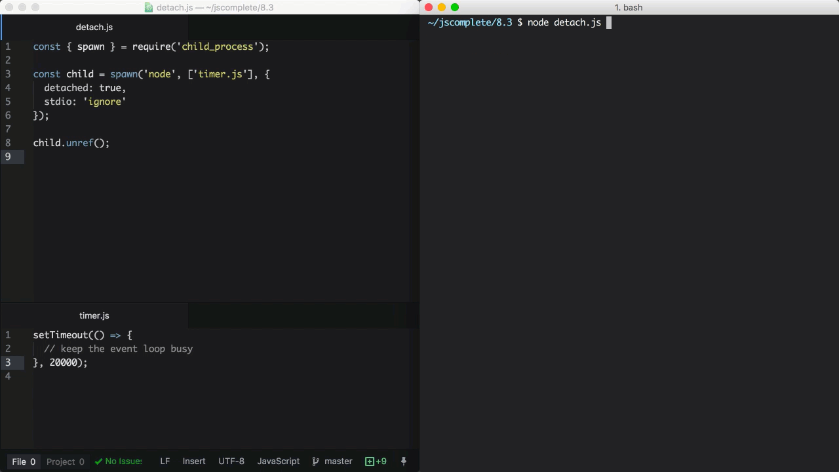839x472 pixels.
Task: Toggle Insert mode in the status bar
Action: click(x=194, y=461)
